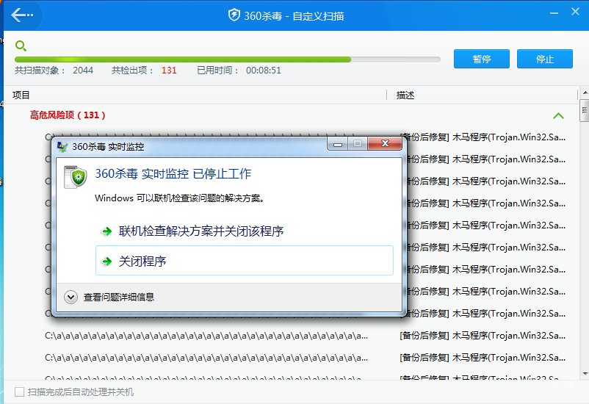The height and width of the screenshot is (404, 589).
Task: Click the green magnifier scan icon
Action: point(21,46)
